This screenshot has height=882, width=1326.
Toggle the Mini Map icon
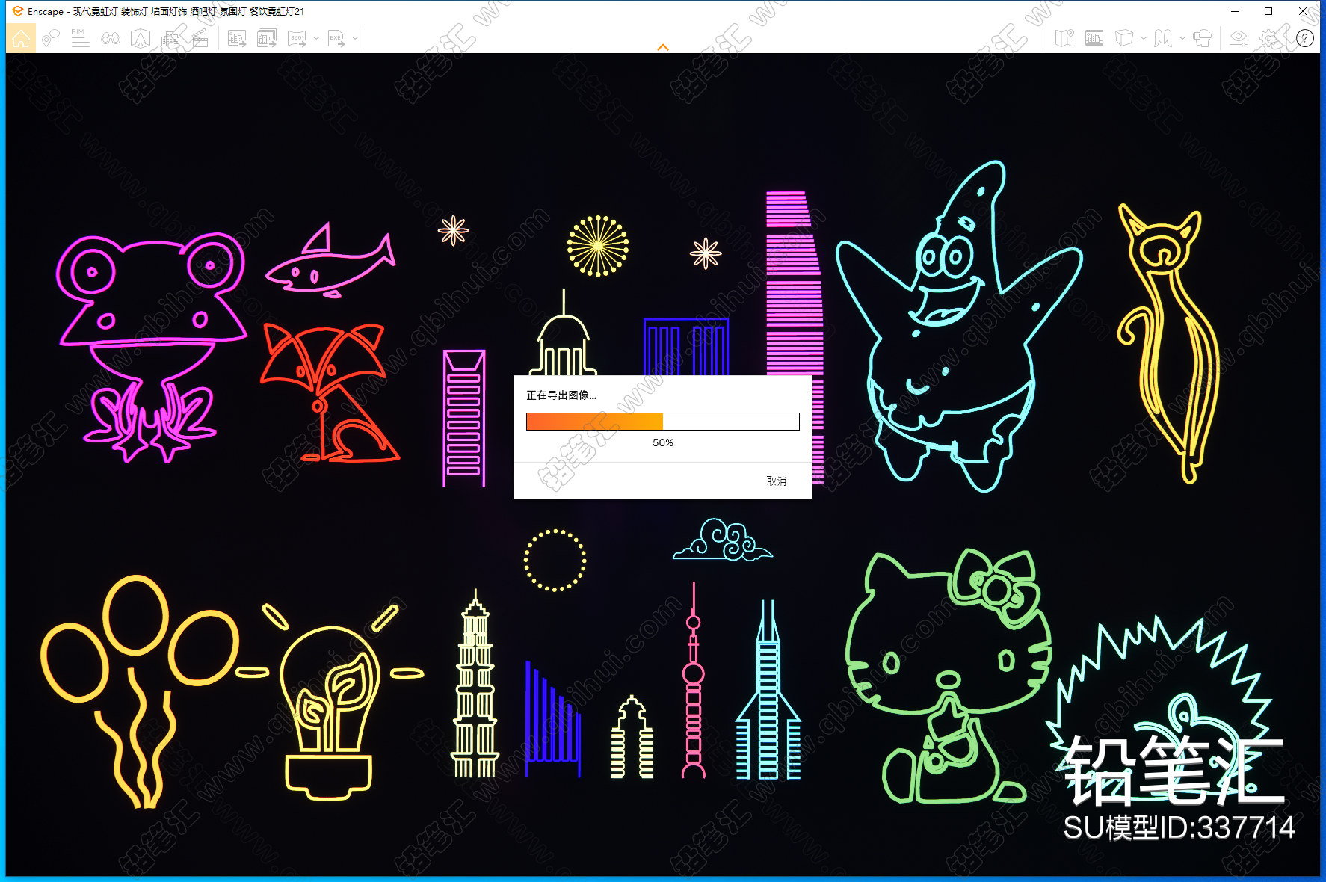[1064, 38]
